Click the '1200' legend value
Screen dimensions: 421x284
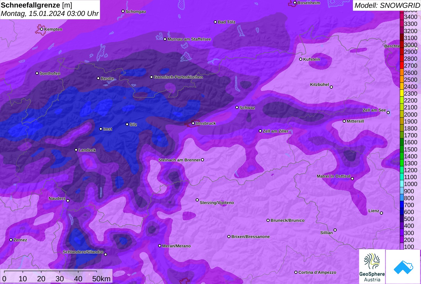(x=411, y=170)
